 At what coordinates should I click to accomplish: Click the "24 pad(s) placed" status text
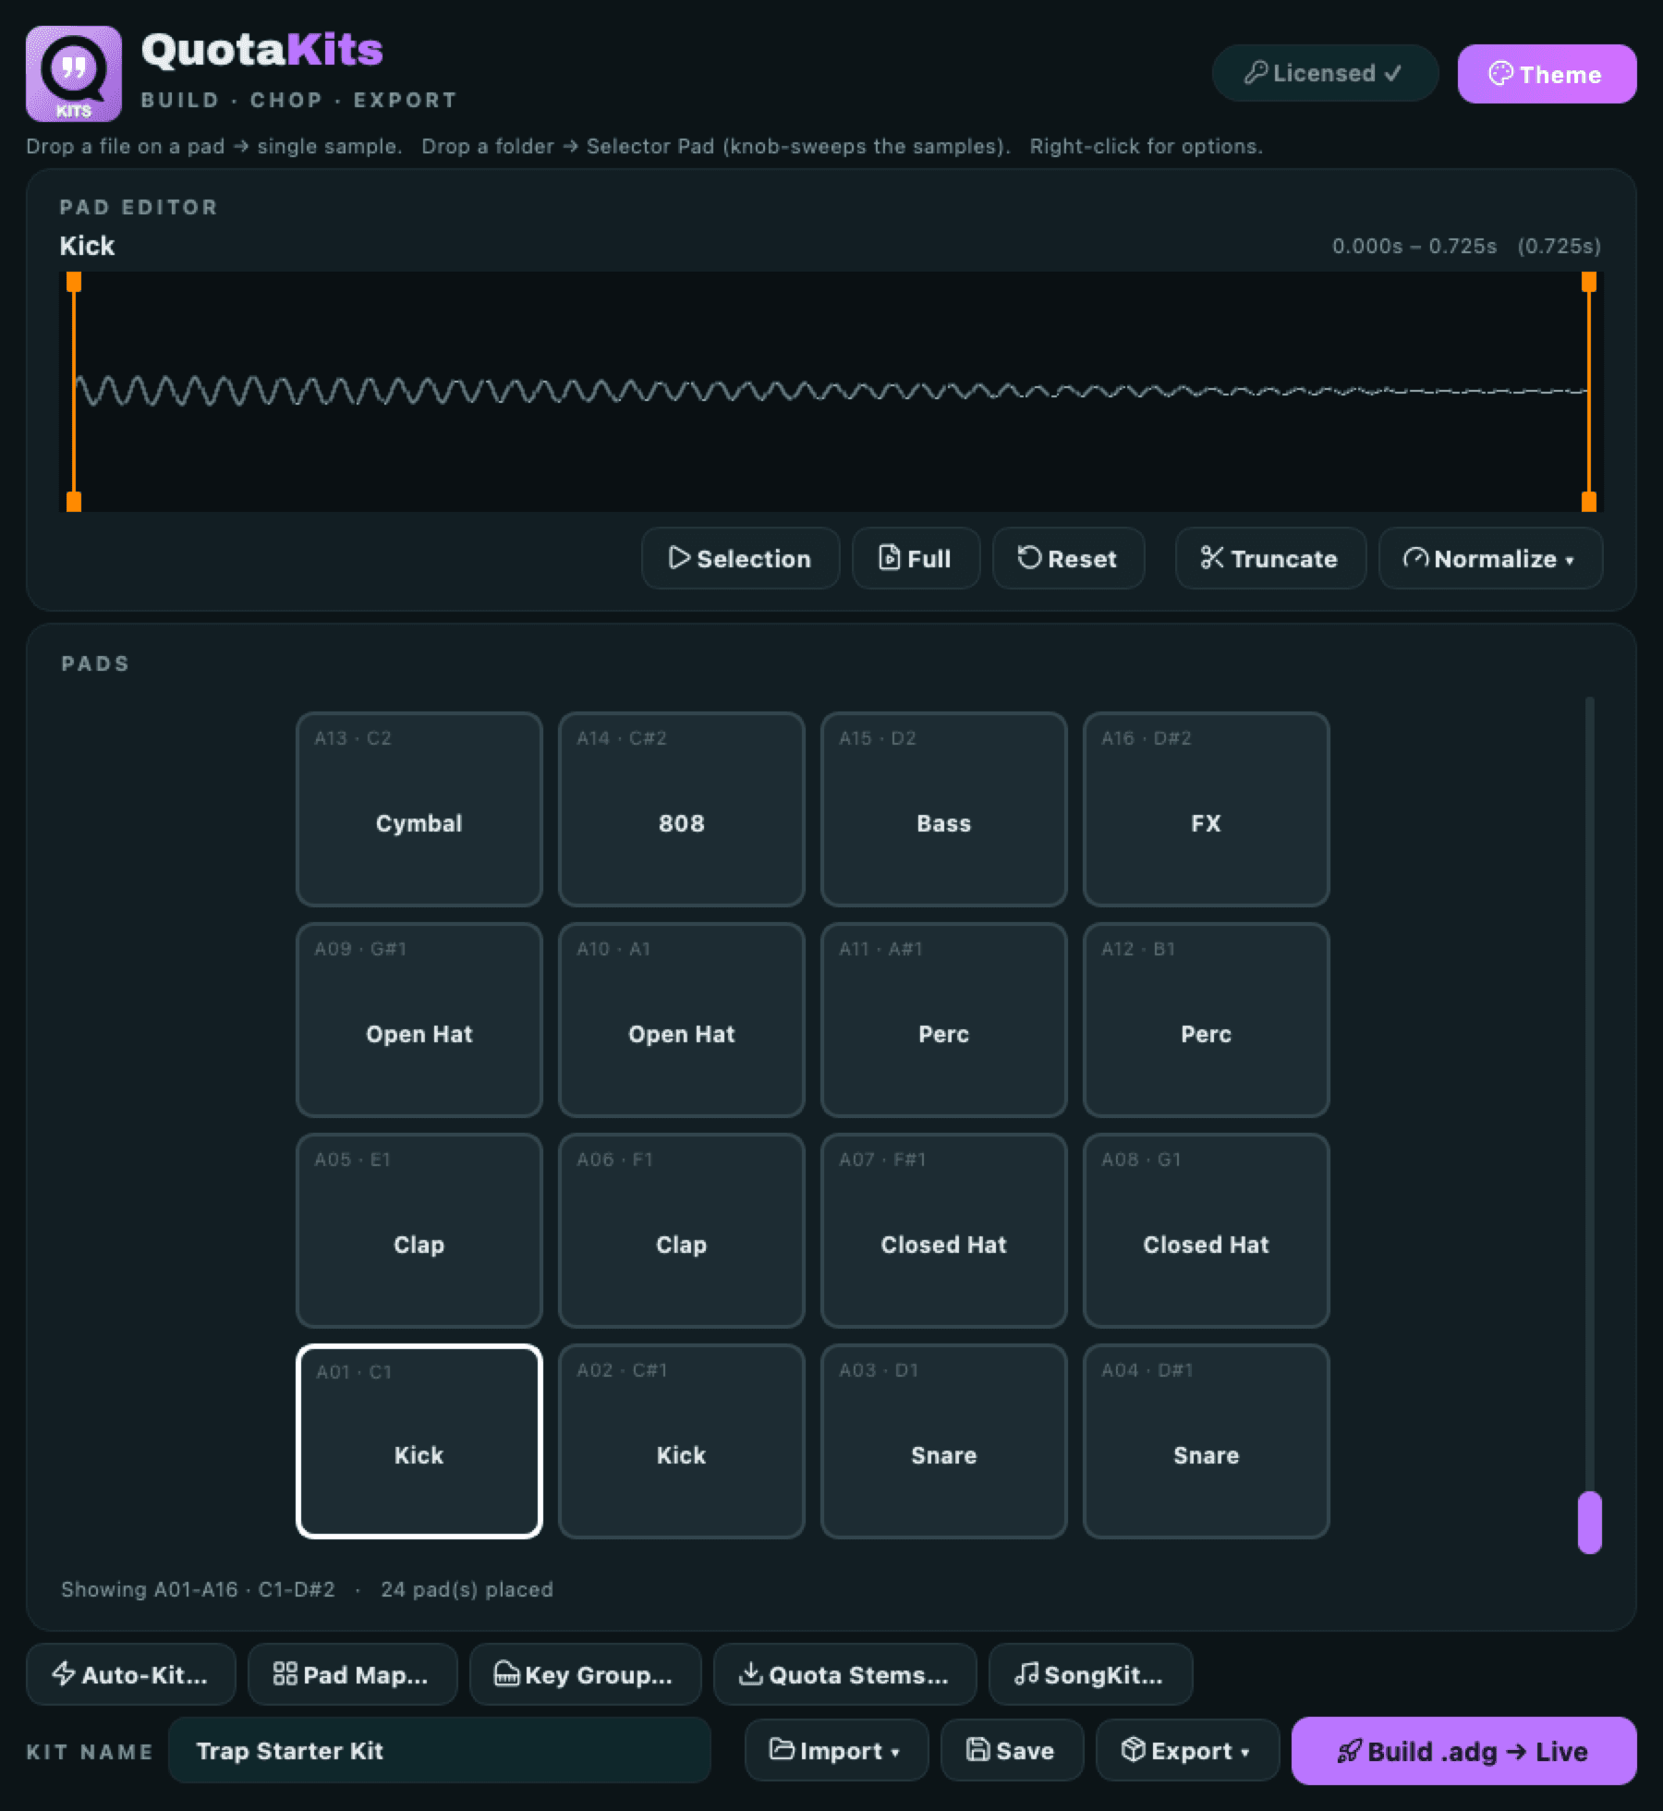[467, 1589]
